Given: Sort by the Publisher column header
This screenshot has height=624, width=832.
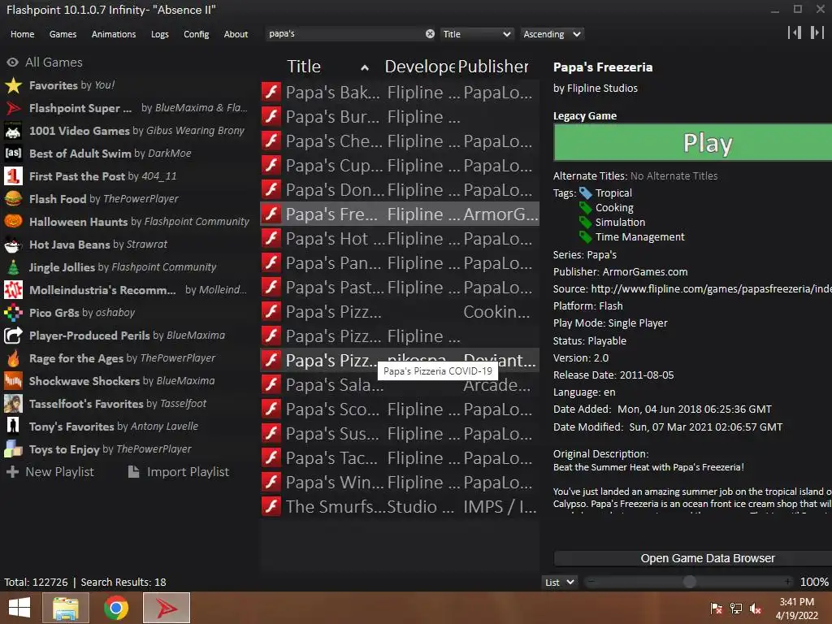Looking at the screenshot, I should click(493, 67).
